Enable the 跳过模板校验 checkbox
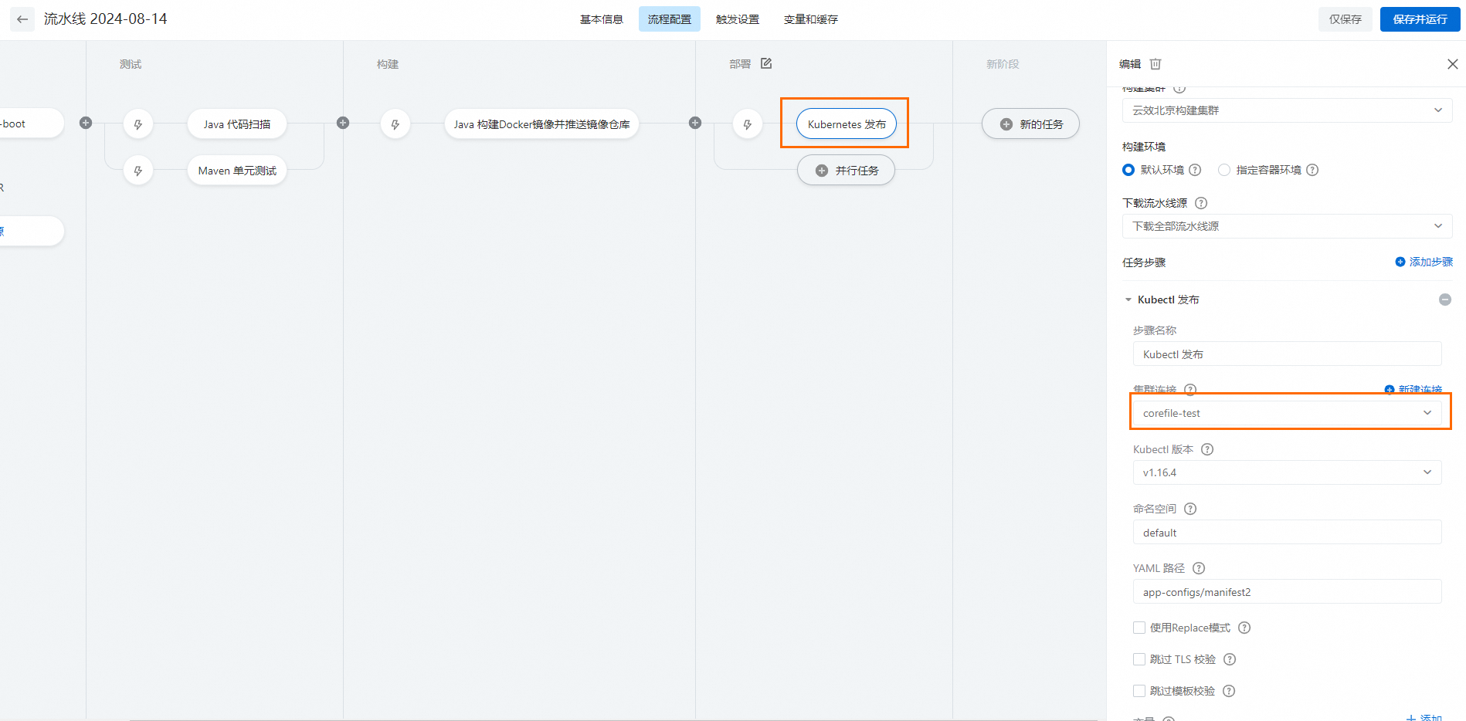 tap(1139, 691)
